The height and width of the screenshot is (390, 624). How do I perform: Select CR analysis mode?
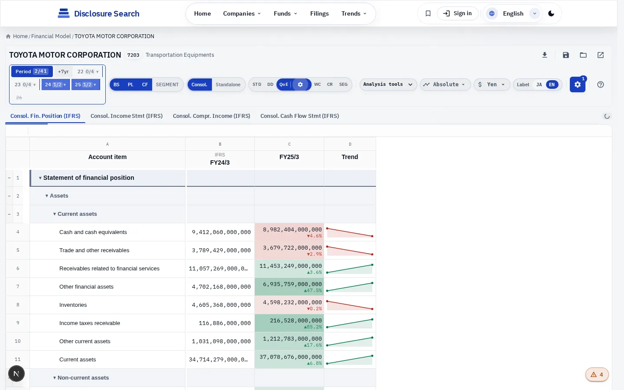pos(330,84)
